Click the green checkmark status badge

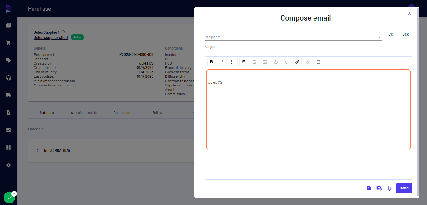pyautogui.click(x=9, y=198)
